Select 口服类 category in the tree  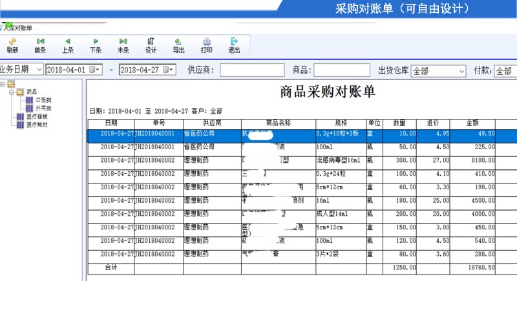[x=43, y=100]
